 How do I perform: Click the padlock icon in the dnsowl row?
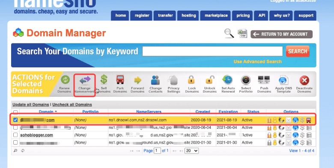pos(269,120)
